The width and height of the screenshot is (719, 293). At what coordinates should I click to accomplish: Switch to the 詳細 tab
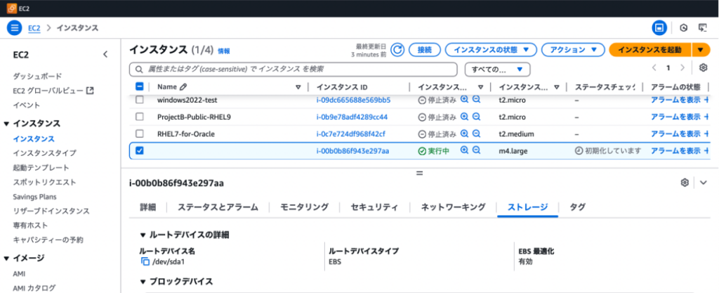(x=148, y=207)
